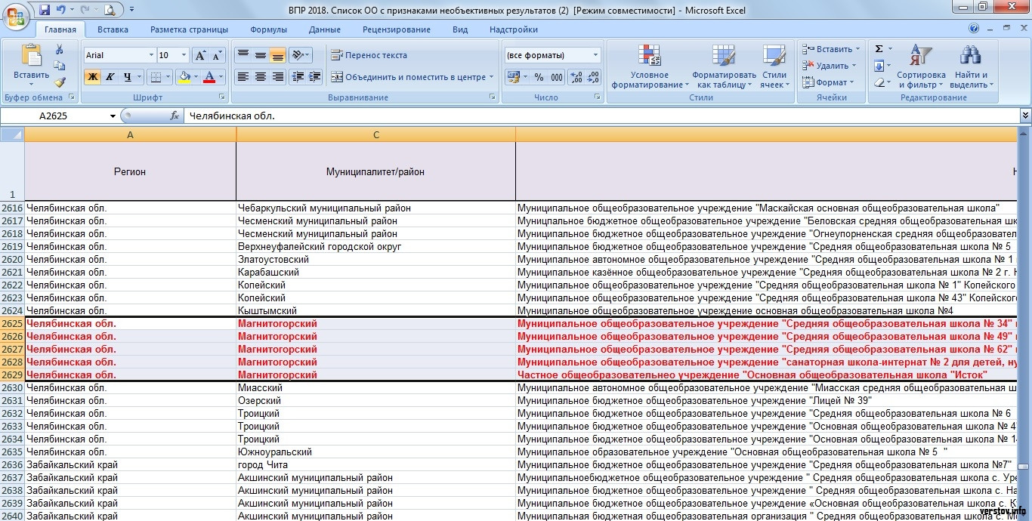Click the yellow fill color bucket

pyautogui.click(x=184, y=77)
